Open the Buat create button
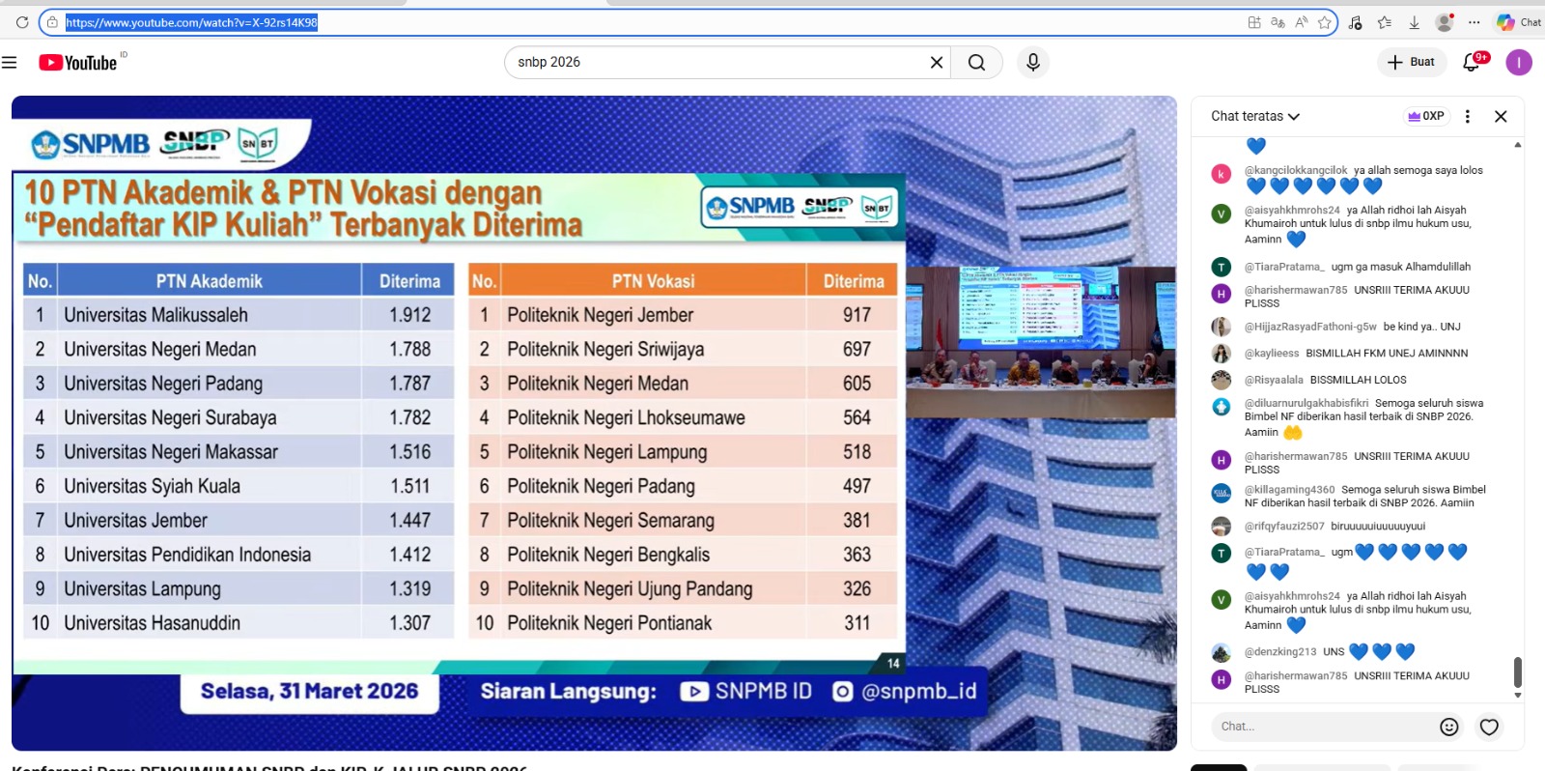1545x771 pixels. 1411,62
